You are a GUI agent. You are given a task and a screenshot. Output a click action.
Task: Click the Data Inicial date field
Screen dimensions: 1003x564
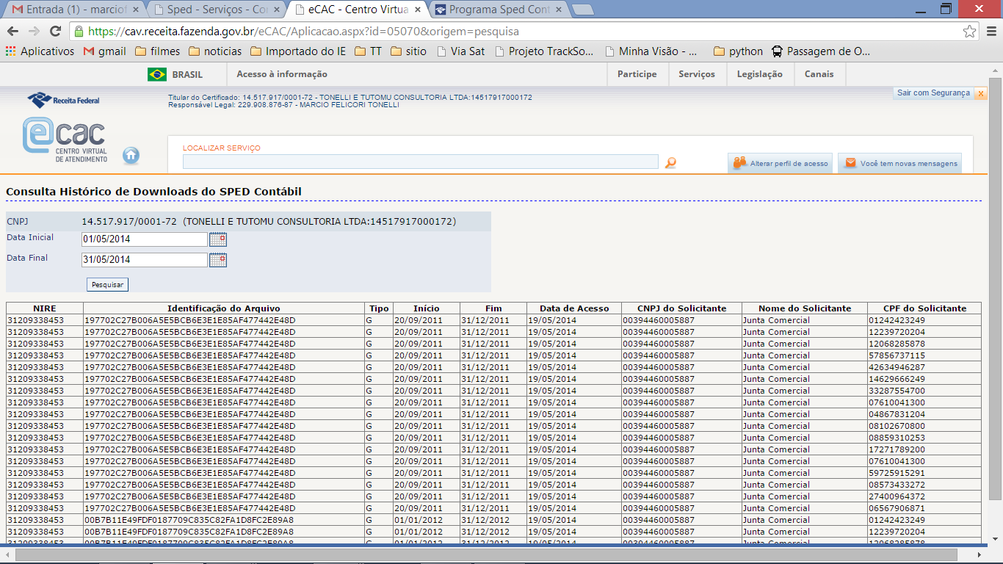pos(145,239)
